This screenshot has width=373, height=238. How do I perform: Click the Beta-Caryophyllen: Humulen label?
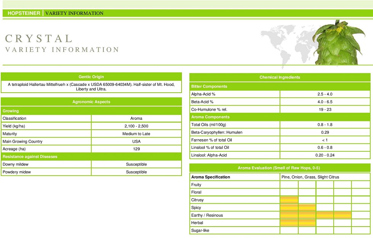tap(217, 132)
